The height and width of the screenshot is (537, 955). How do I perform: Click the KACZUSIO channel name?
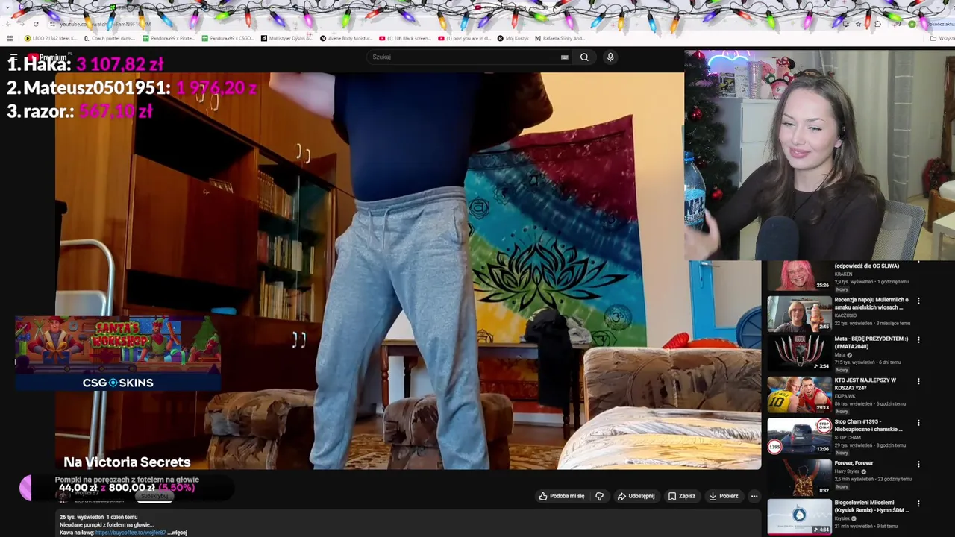tap(845, 315)
